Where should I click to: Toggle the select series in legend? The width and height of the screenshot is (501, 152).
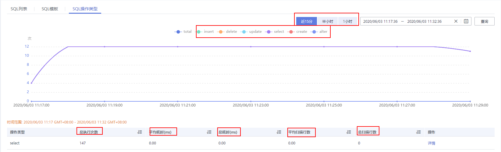[x=275, y=32]
